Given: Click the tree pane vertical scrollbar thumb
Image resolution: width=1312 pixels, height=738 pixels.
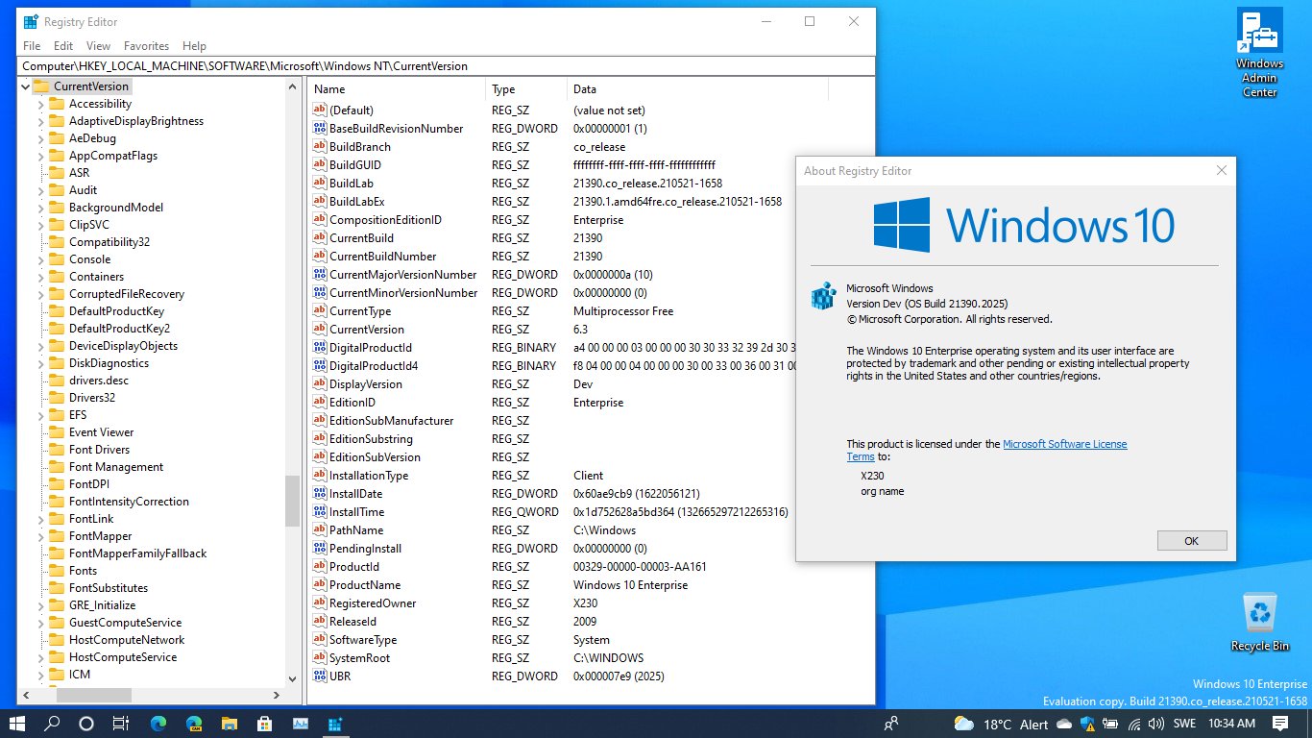Looking at the screenshot, I should point(293,502).
